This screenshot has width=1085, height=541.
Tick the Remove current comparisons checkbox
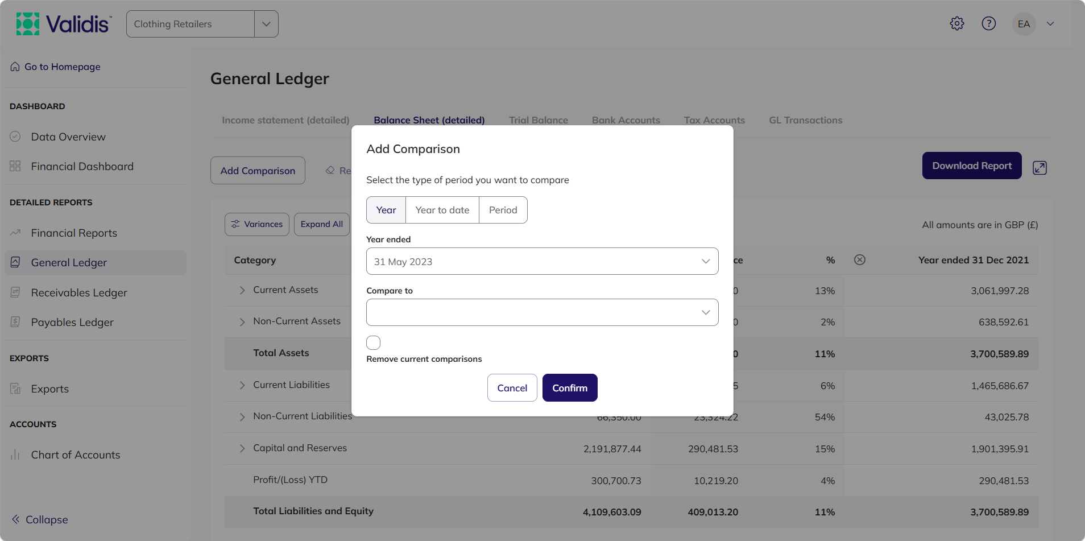point(374,342)
